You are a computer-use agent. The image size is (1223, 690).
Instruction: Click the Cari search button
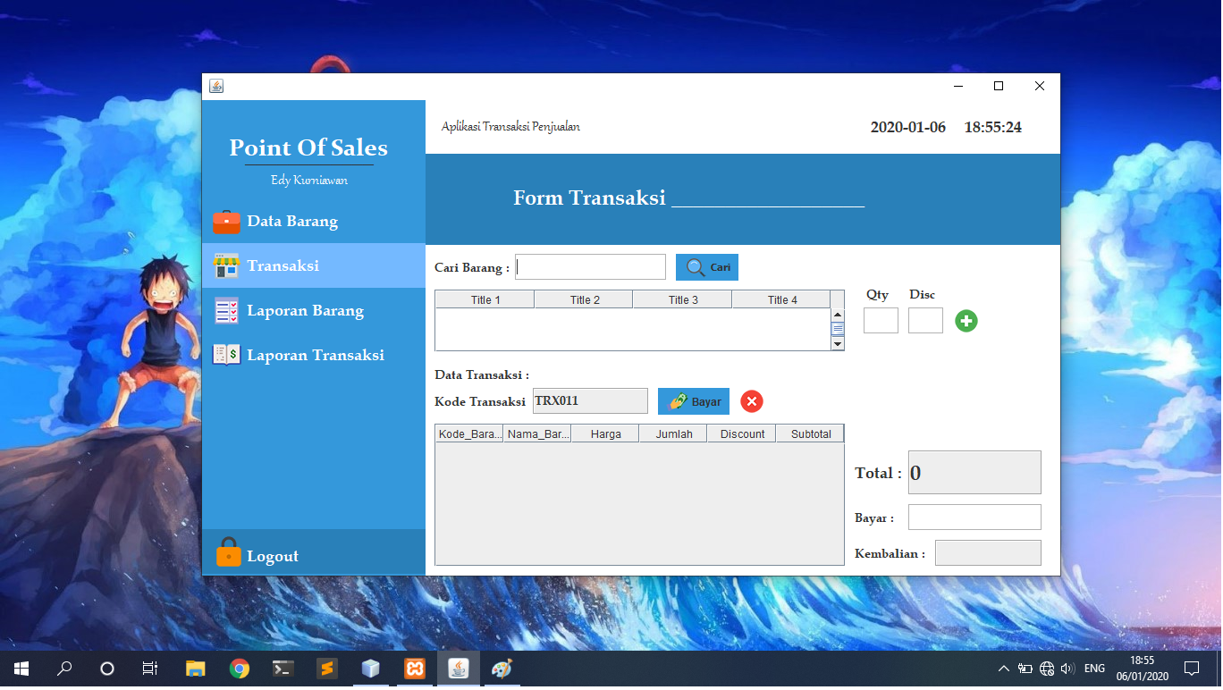pyautogui.click(x=707, y=267)
